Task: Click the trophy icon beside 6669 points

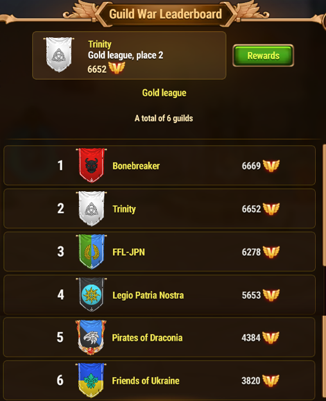Action: click(x=271, y=166)
